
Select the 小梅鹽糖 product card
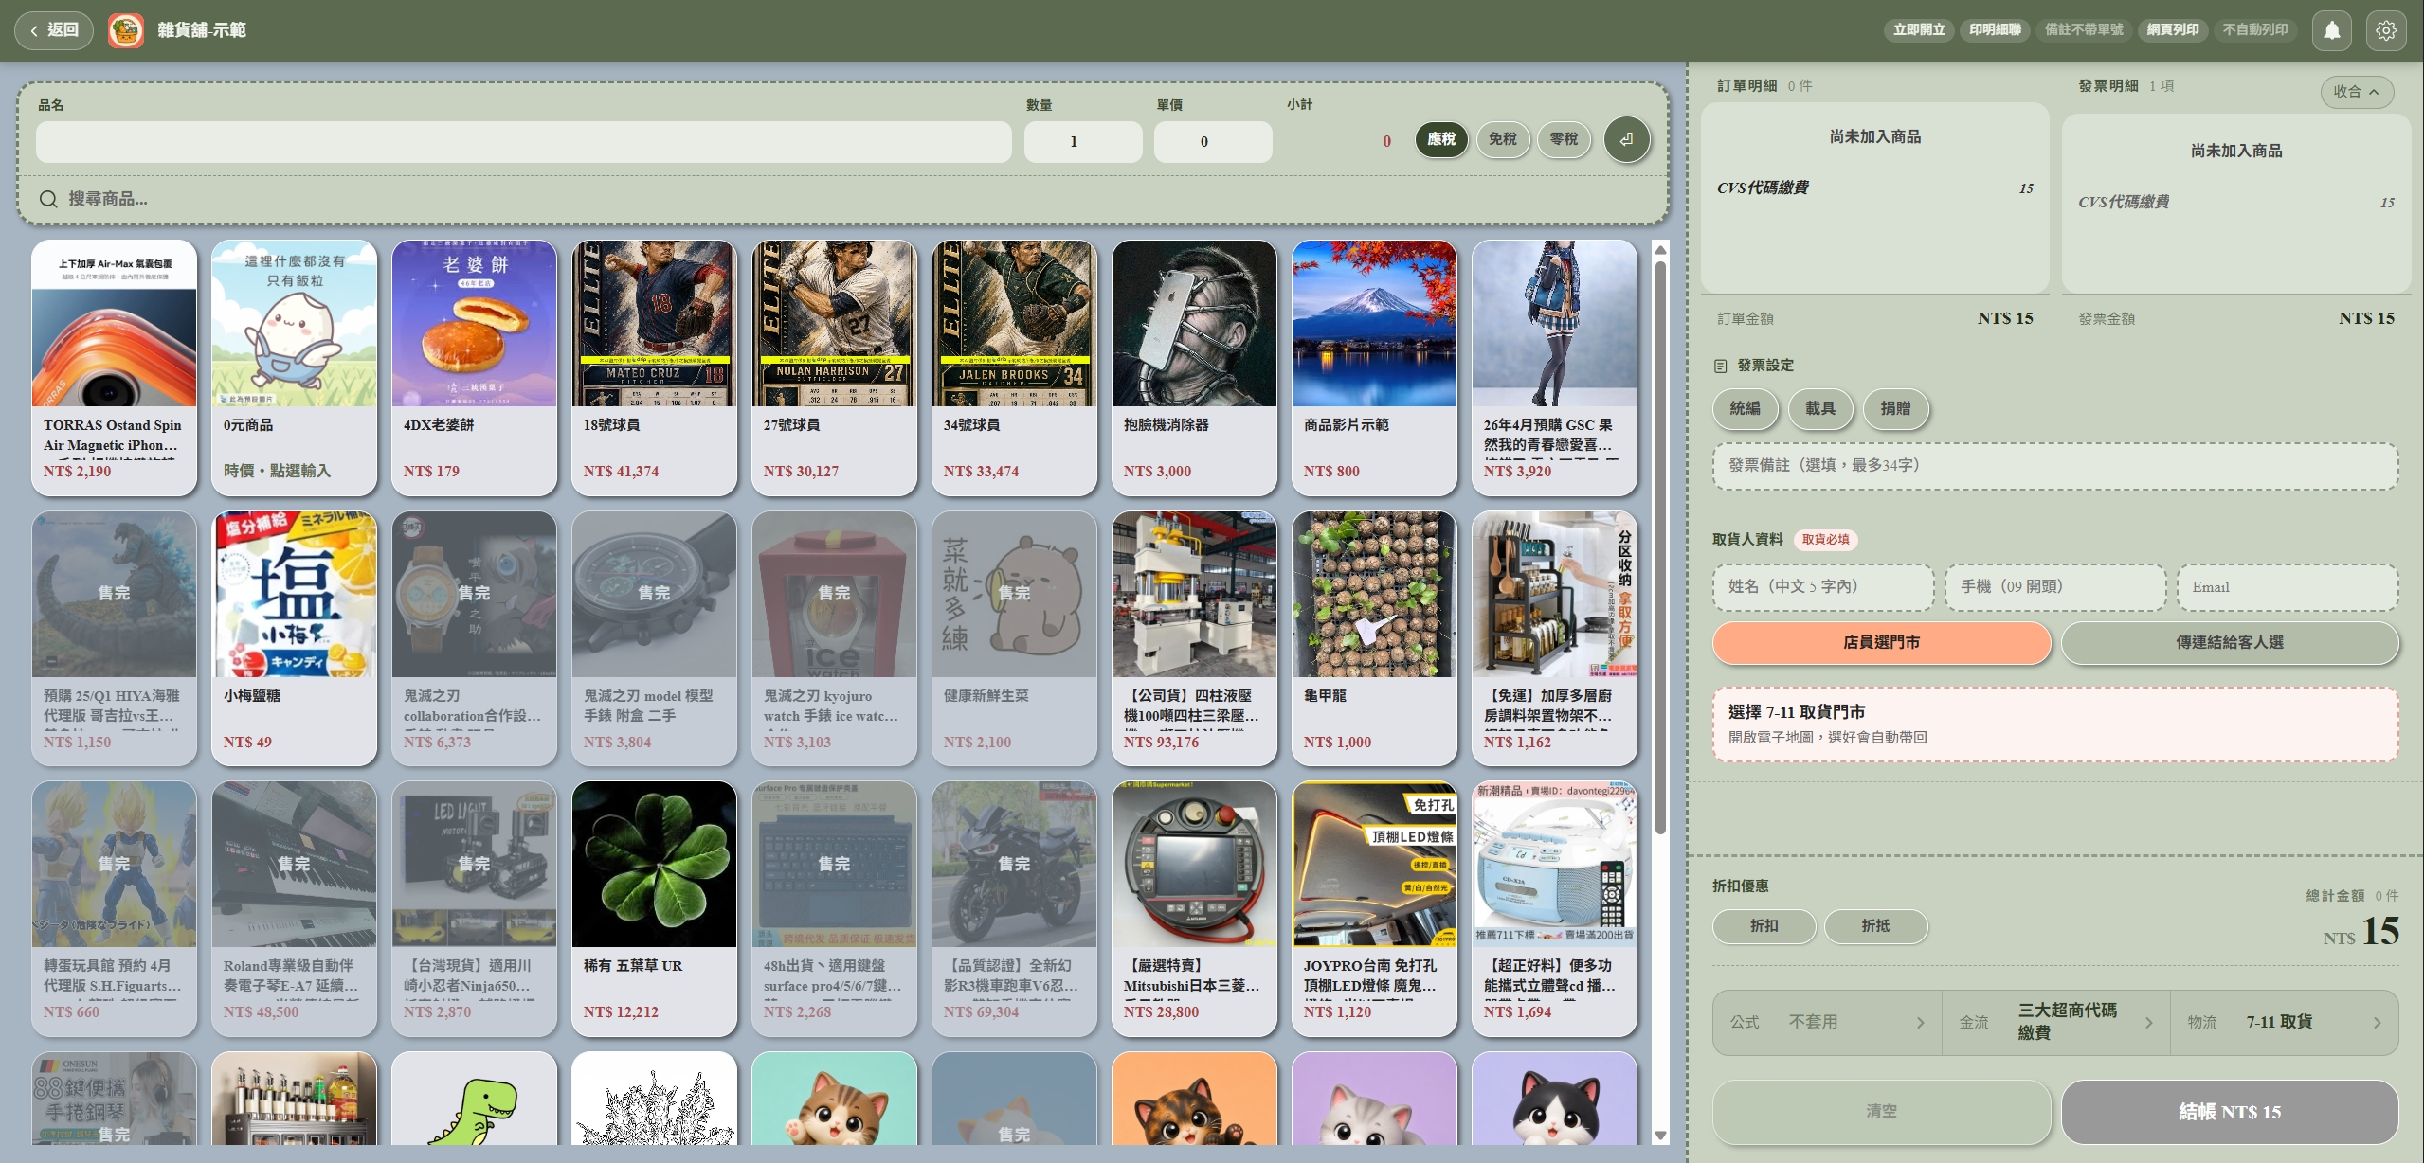(294, 638)
